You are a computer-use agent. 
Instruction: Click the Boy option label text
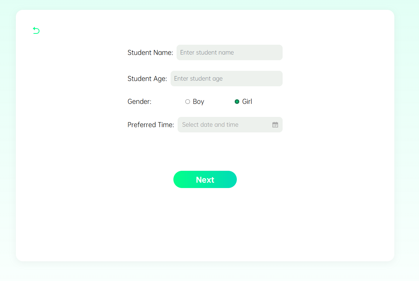click(198, 101)
